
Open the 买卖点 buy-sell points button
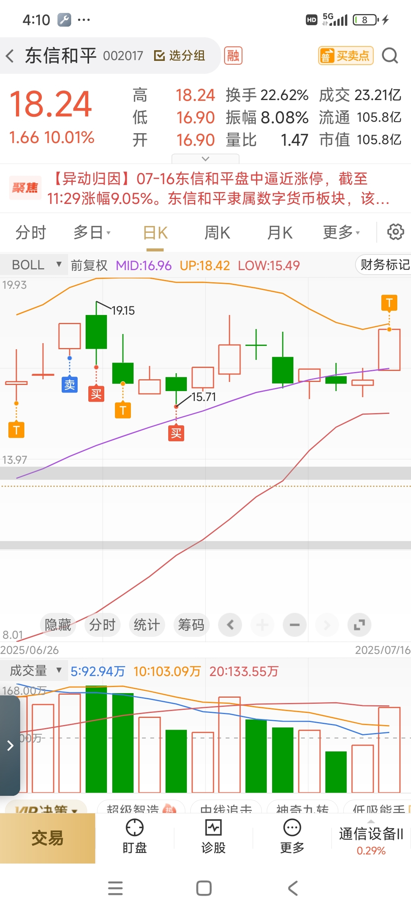tap(346, 56)
